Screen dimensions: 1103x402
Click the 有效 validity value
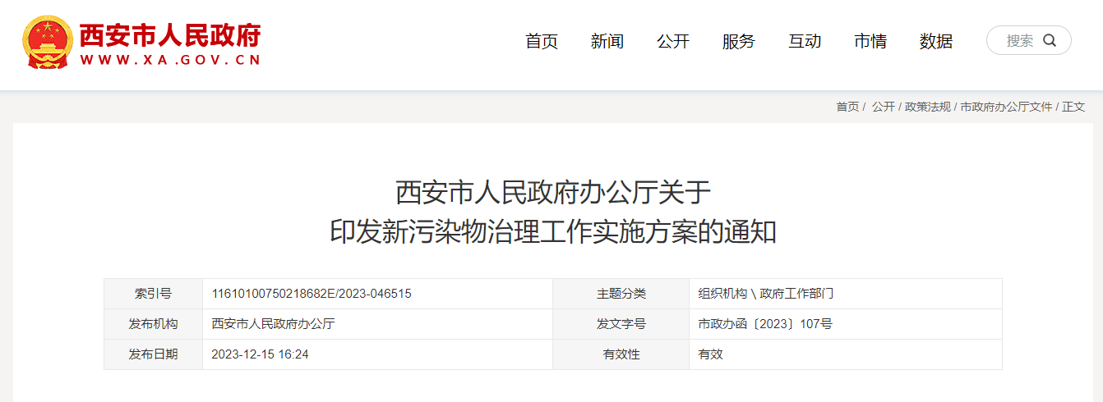tap(710, 354)
